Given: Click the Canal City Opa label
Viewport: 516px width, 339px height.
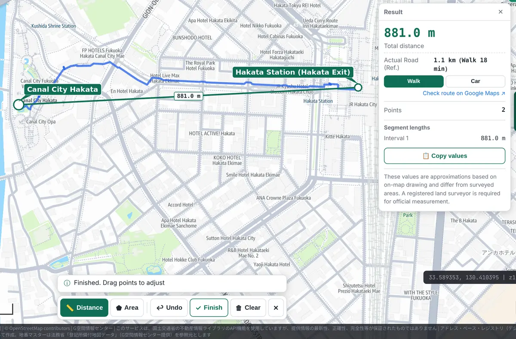Looking at the screenshot, I should 41,122.
